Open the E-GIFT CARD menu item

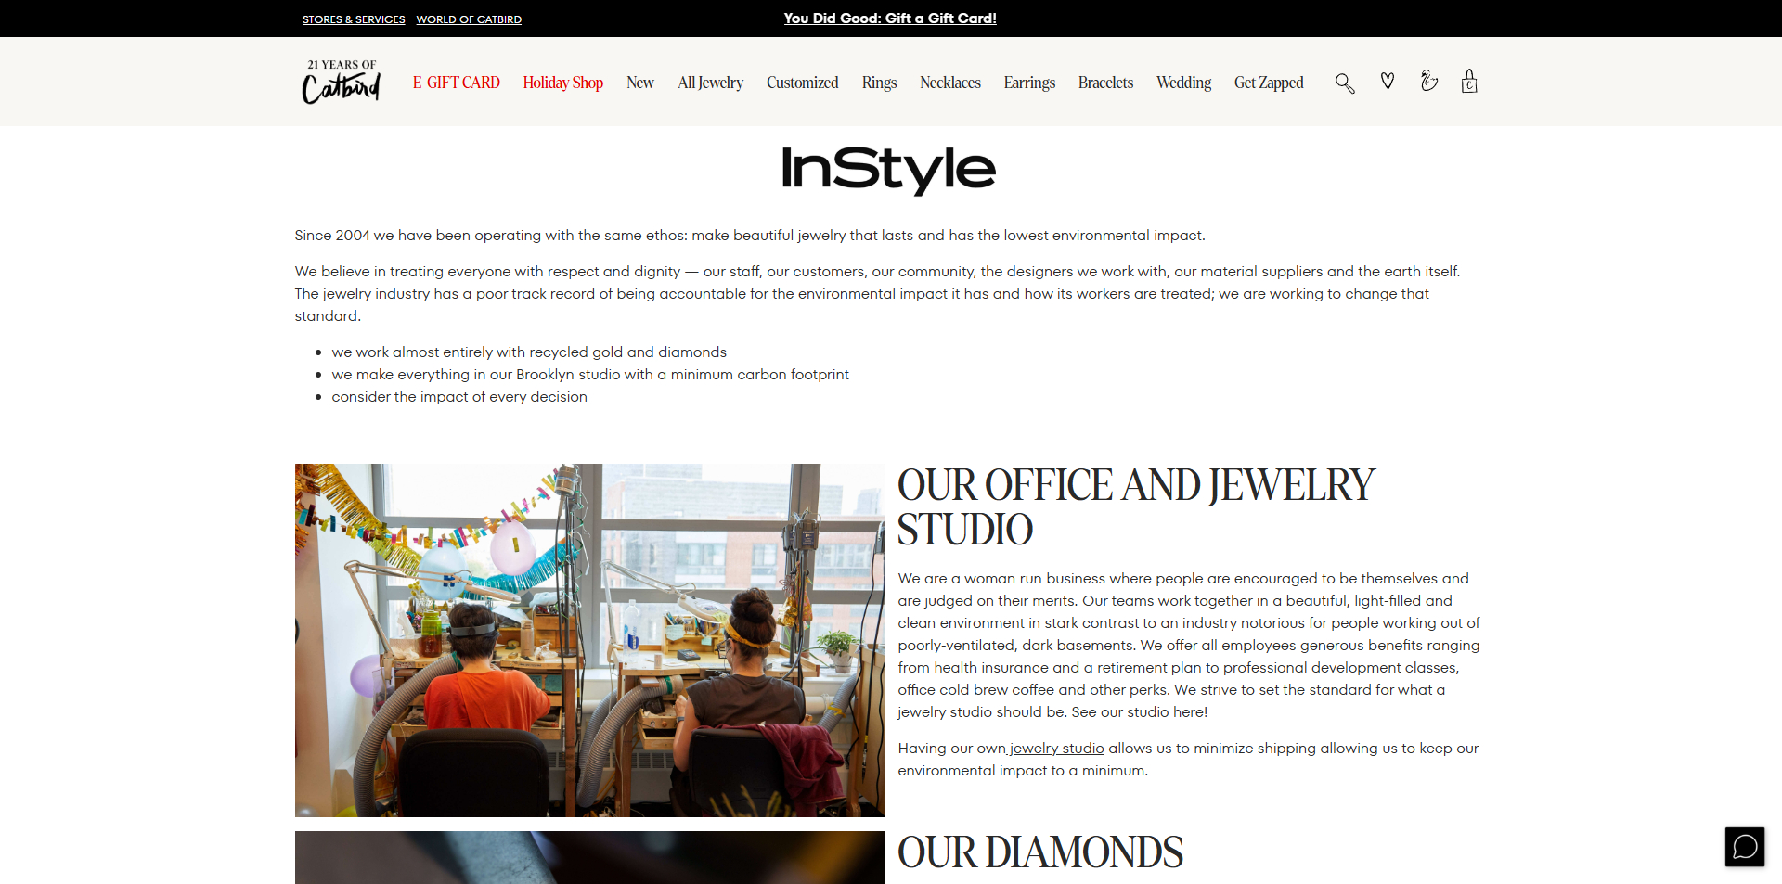pos(457,83)
